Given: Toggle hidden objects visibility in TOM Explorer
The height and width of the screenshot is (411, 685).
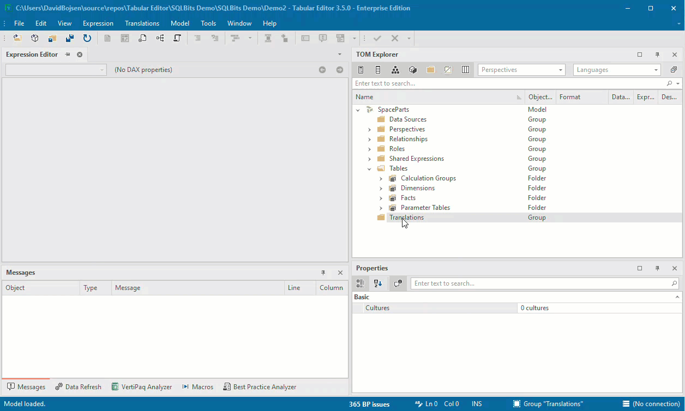Looking at the screenshot, I should [448, 69].
